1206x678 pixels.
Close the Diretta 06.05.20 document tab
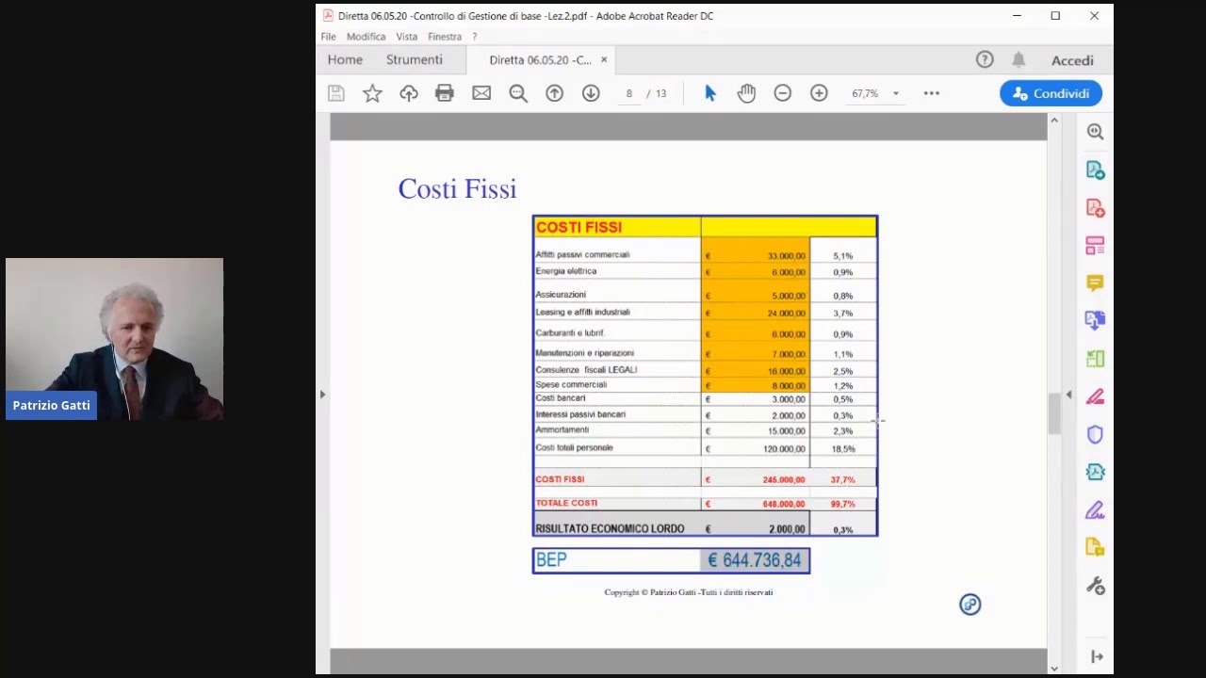click(604, 59)
